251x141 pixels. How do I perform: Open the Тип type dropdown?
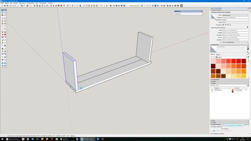click(235, 42)
